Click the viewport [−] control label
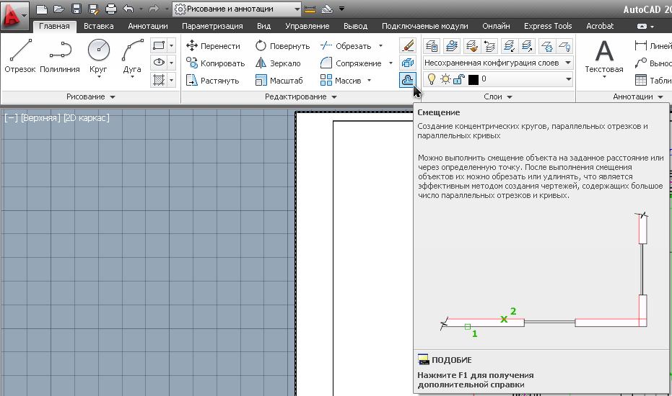The width and height of the screenshot is (672, 396). tap(11, 117)
